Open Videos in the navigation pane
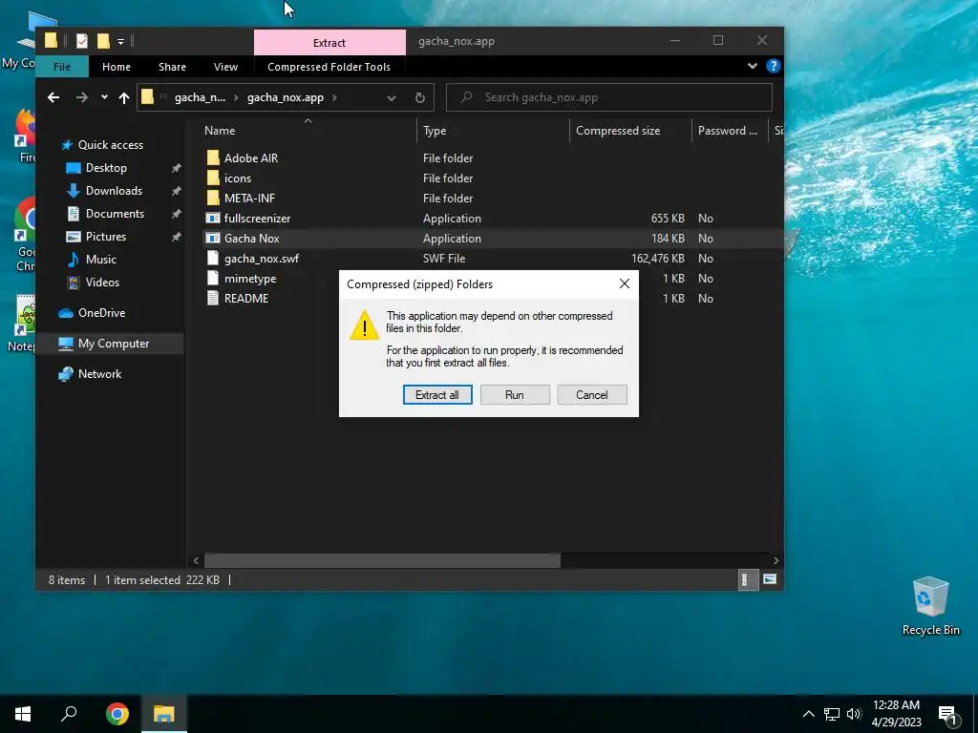This screenshot has height=733, width=978. point(102,283)
